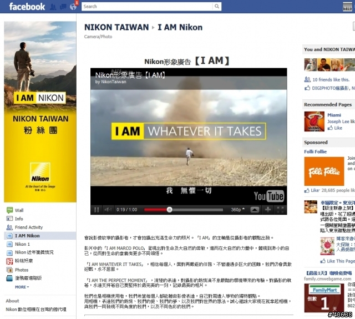Viewport: 355px width, 319px height.
Task: Open Friend Activity in sidebar
Action: [29, 227]
